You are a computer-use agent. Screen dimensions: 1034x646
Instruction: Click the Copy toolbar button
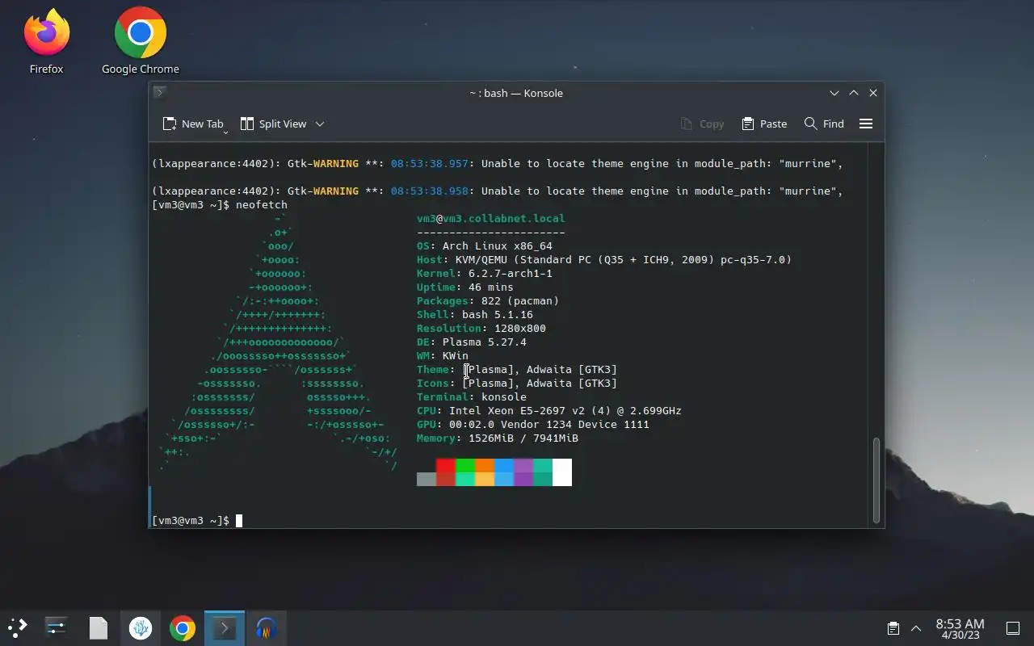(x=702, y=124)
